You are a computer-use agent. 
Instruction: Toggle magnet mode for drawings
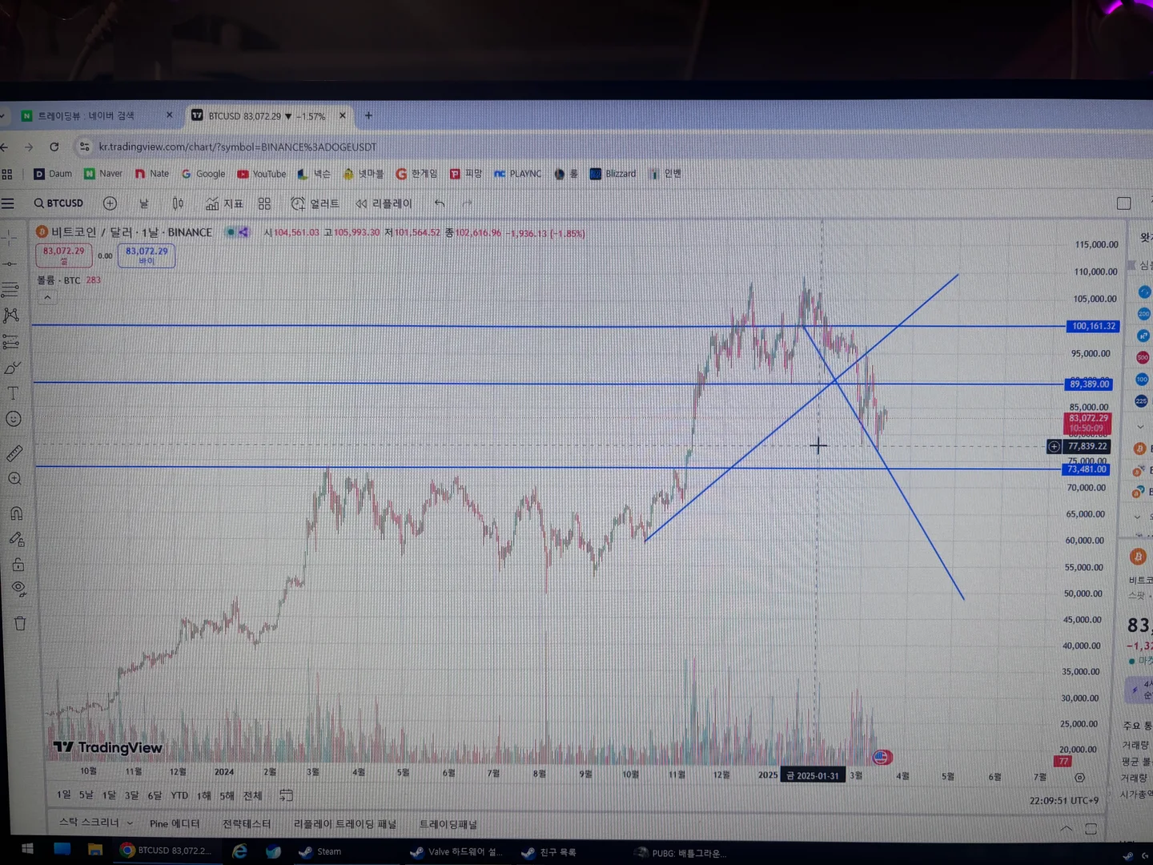(16, 513)
